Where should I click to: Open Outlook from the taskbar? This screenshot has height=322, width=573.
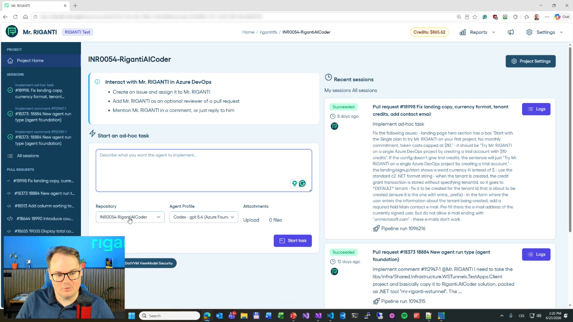tap(219, 316)
